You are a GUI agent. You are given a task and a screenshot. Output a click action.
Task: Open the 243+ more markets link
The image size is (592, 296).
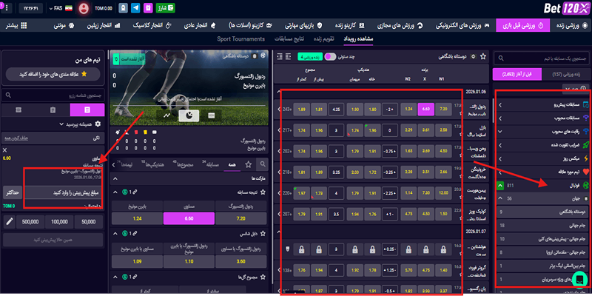(x=286, y=109)
